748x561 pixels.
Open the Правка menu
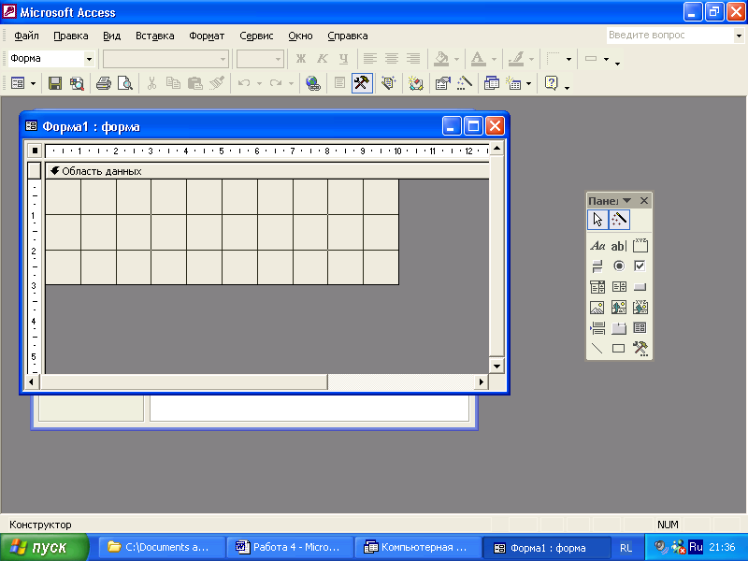tap(71, 36)
